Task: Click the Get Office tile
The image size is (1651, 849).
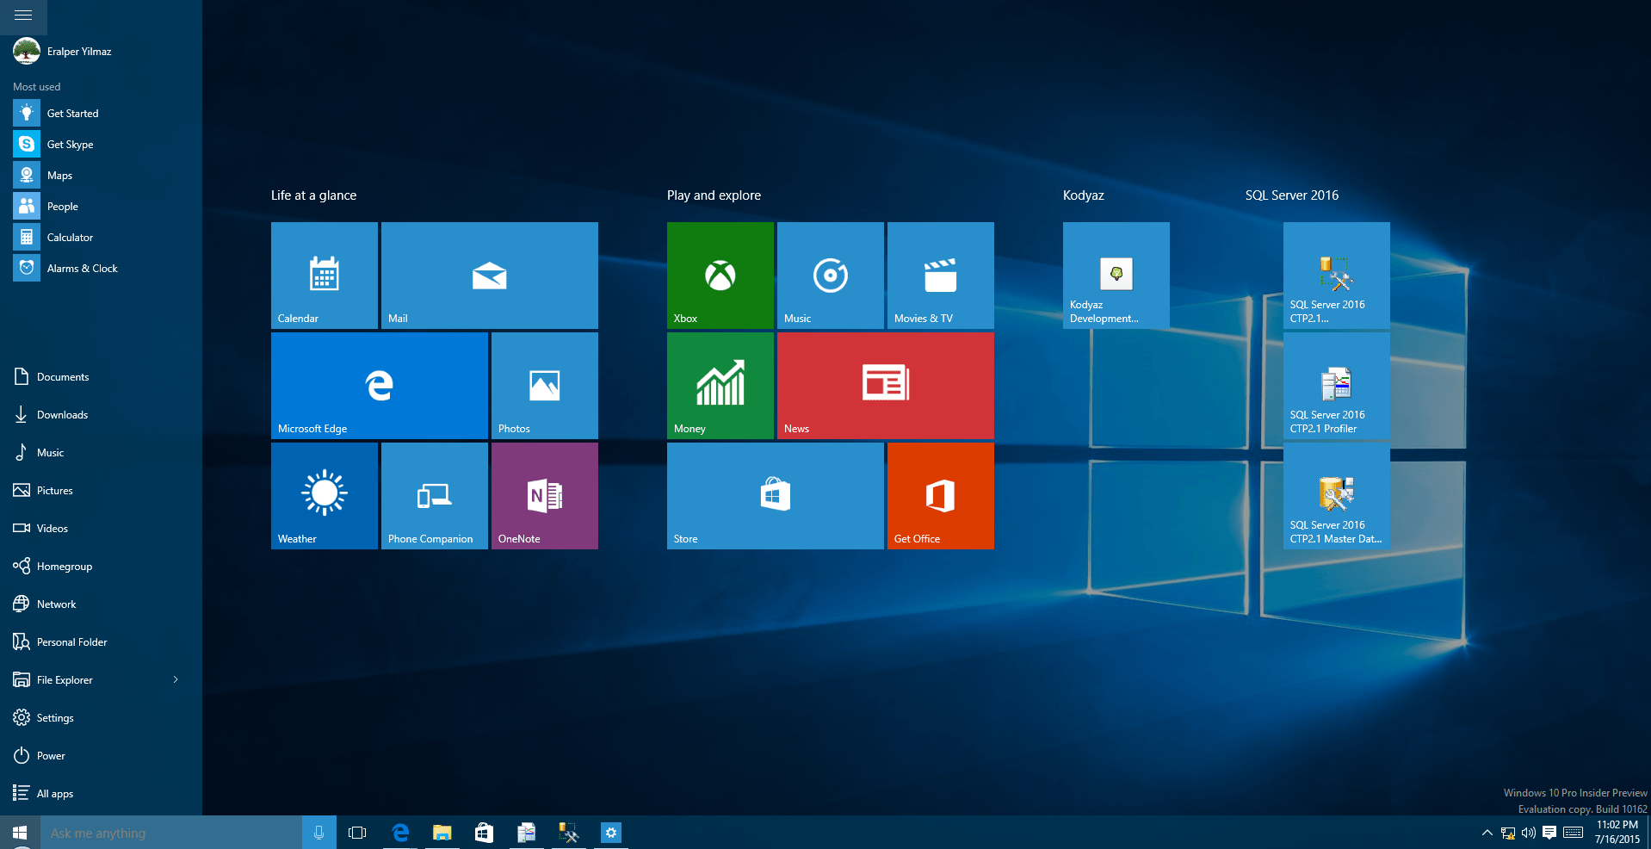Action: coord(940,496)
